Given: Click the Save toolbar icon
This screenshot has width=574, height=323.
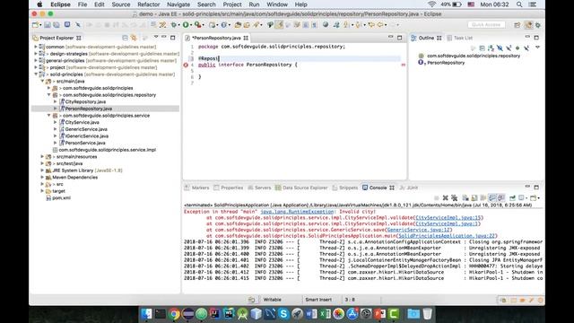Looking at the screenshot, I should click(48, 25).
